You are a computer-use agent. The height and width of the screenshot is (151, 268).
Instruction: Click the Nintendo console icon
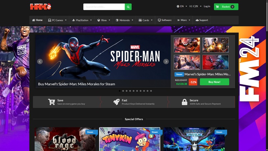point(117,20)
